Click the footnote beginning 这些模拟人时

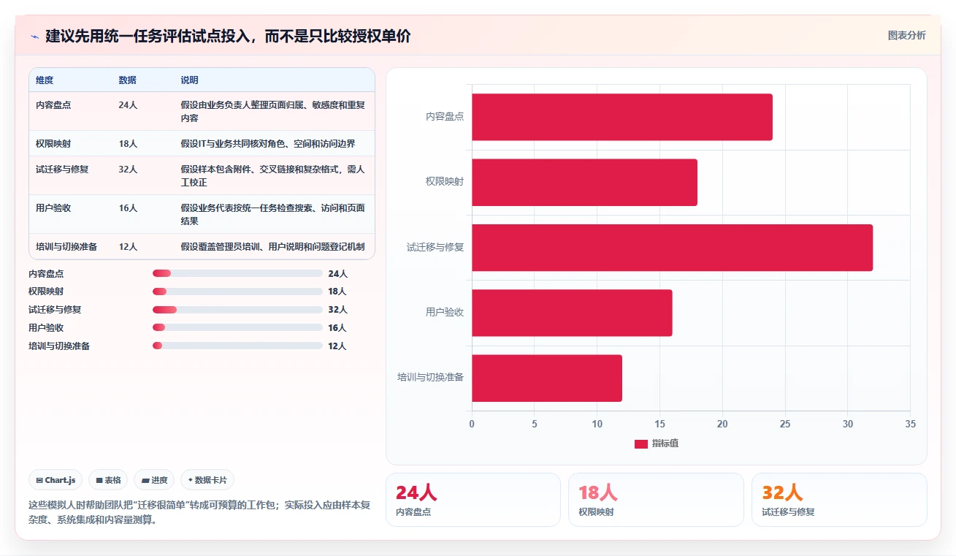point(199,513)
